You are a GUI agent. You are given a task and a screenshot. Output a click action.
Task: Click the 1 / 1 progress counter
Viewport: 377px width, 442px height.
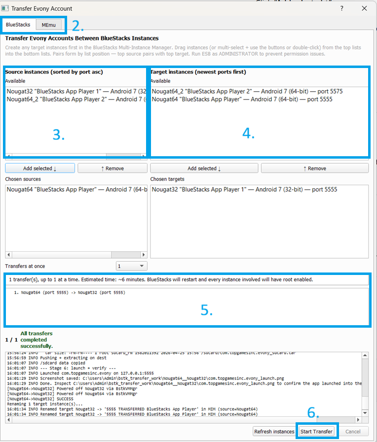click(11, 340)
